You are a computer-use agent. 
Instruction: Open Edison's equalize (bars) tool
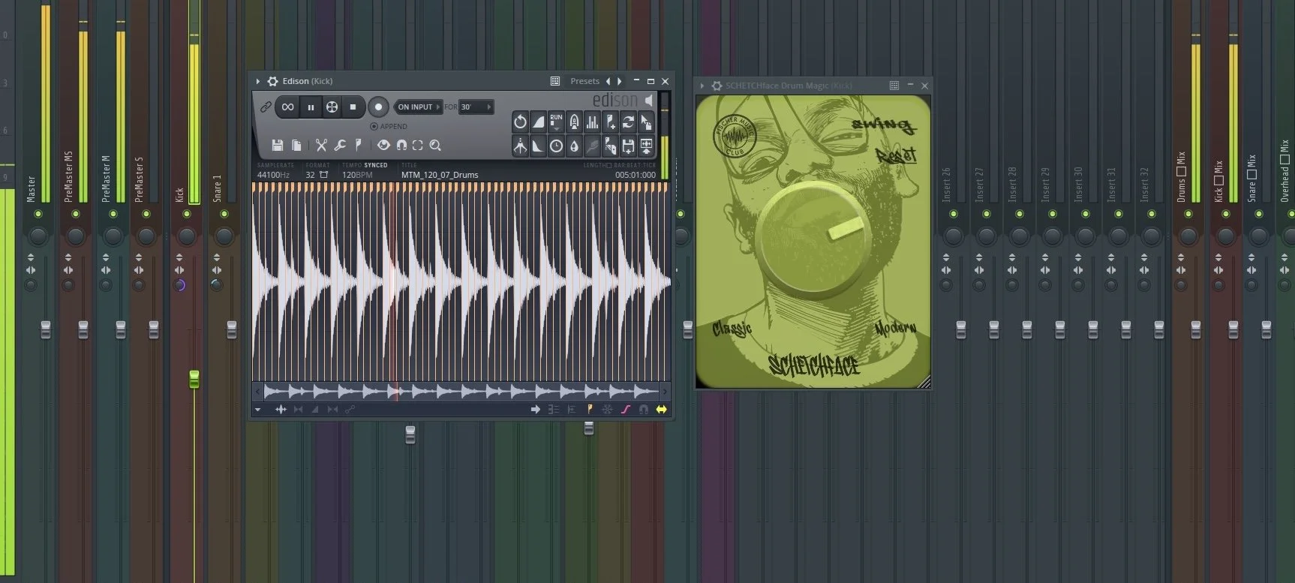[592, 122]
